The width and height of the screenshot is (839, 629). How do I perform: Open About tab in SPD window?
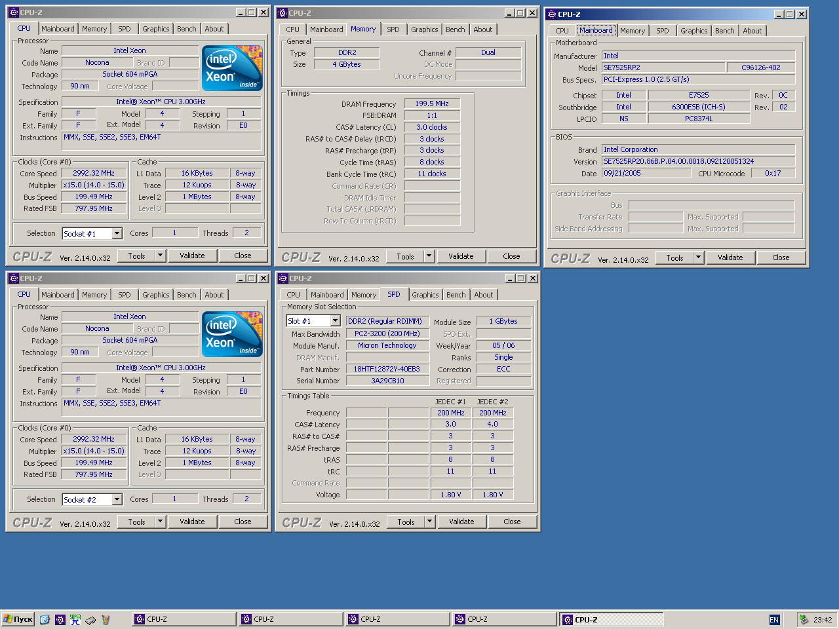[484, 295]
